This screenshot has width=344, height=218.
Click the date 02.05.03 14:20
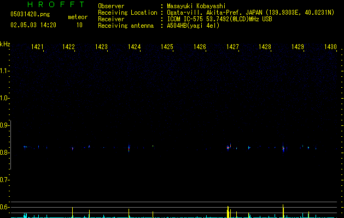pos(33,25)
